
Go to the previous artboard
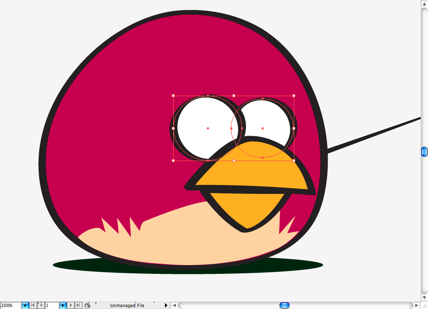coord(41,305)
